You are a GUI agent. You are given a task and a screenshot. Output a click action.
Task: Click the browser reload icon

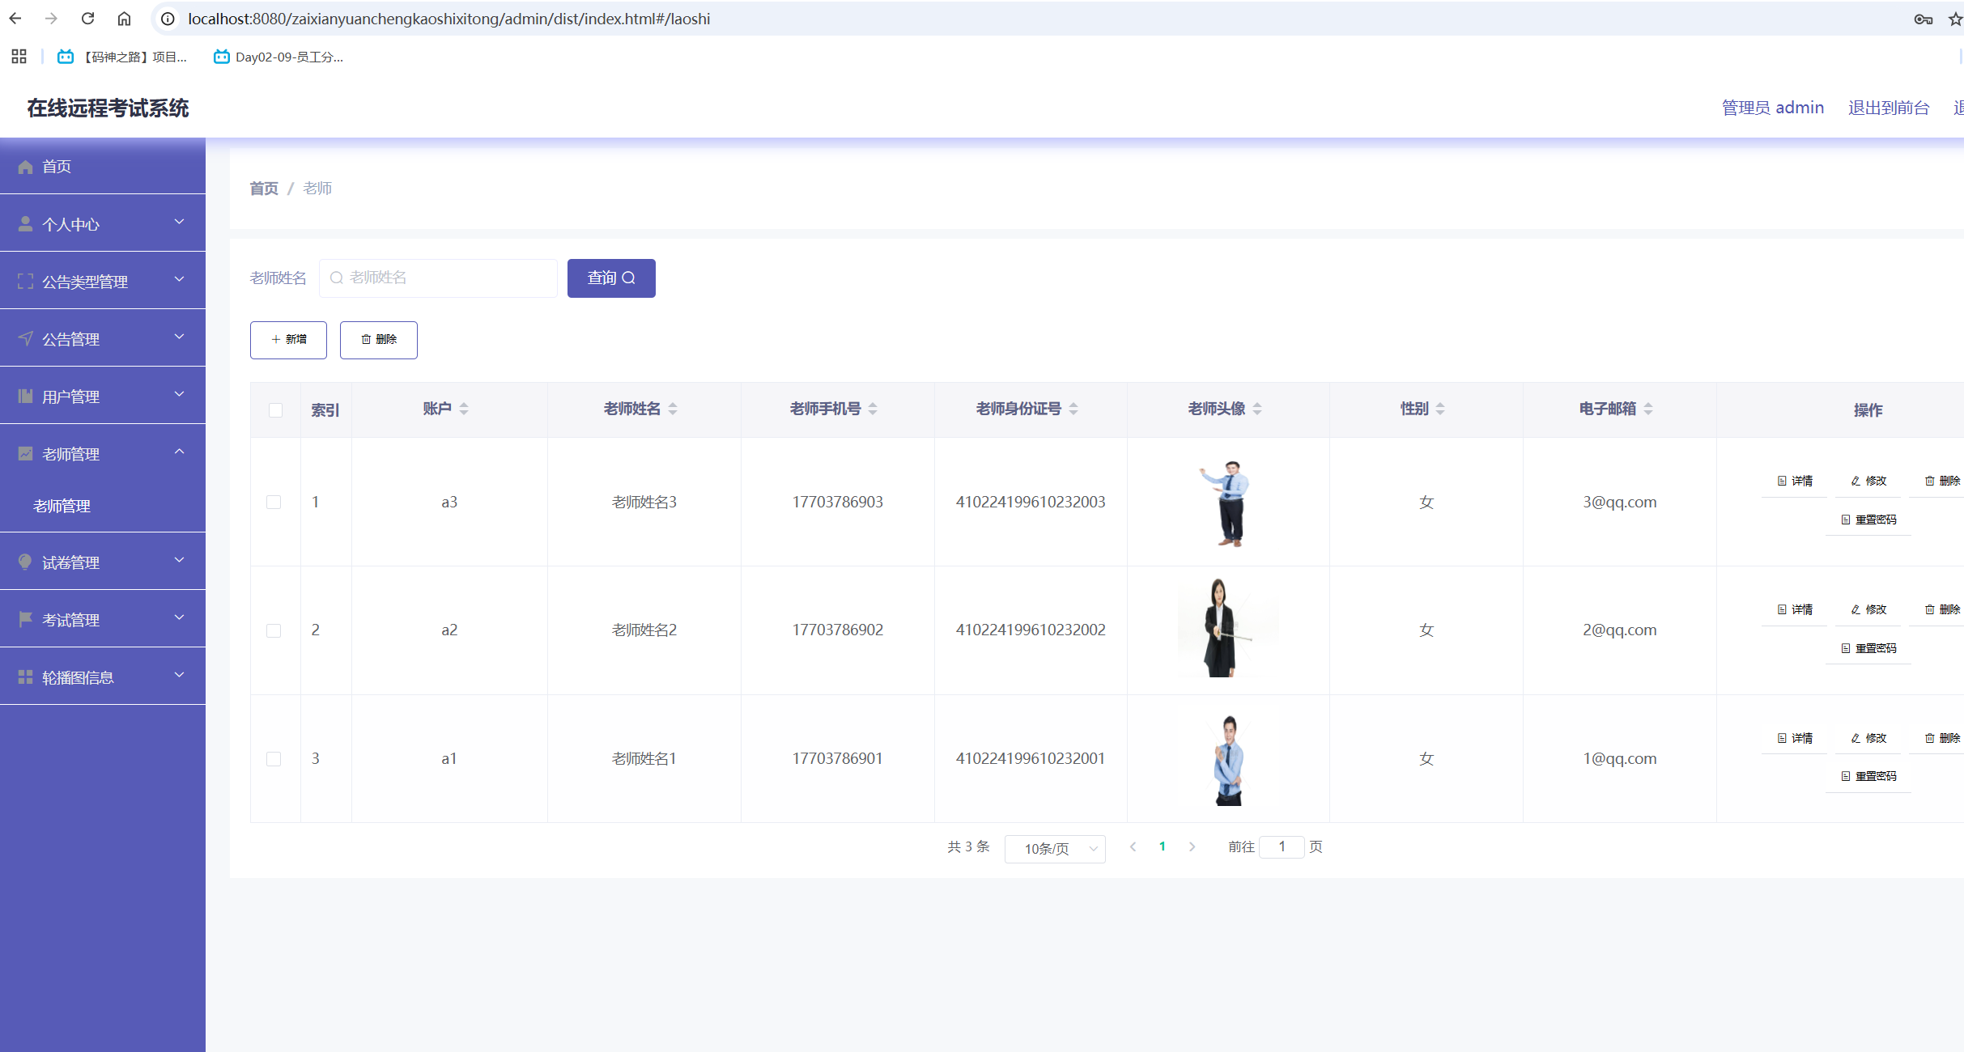tap(88, 19)
